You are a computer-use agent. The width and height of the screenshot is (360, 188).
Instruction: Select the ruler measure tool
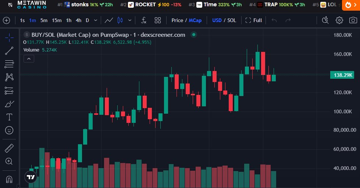click(x=9, y=148)
